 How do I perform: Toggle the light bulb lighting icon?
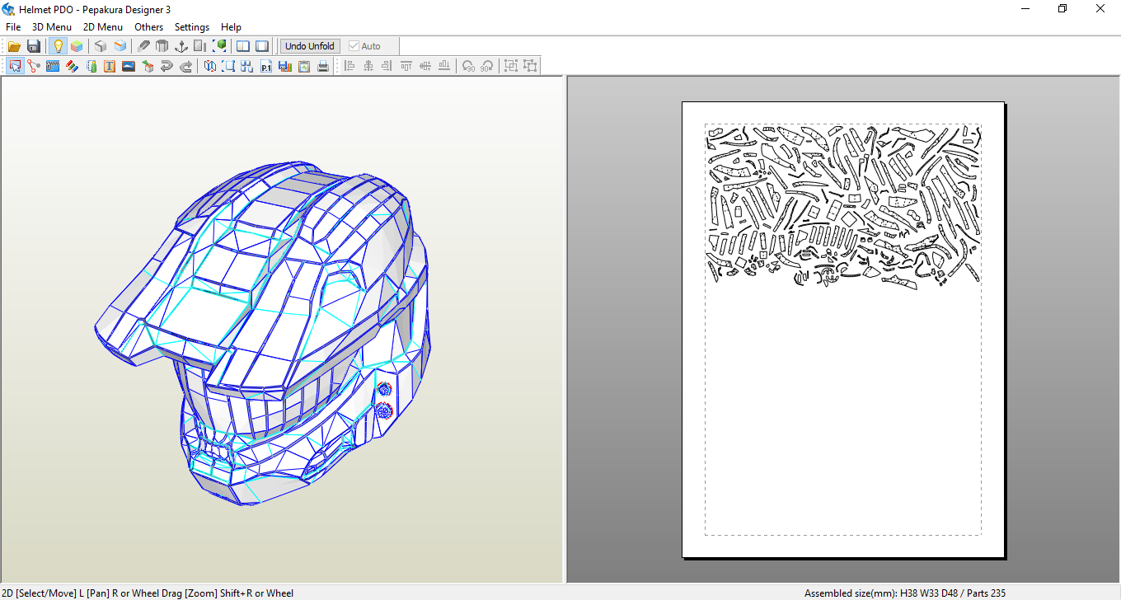tap(58, 46)
